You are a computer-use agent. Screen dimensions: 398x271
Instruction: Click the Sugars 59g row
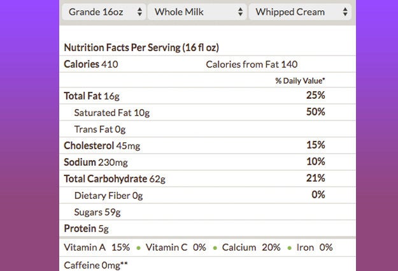point(208,212)
